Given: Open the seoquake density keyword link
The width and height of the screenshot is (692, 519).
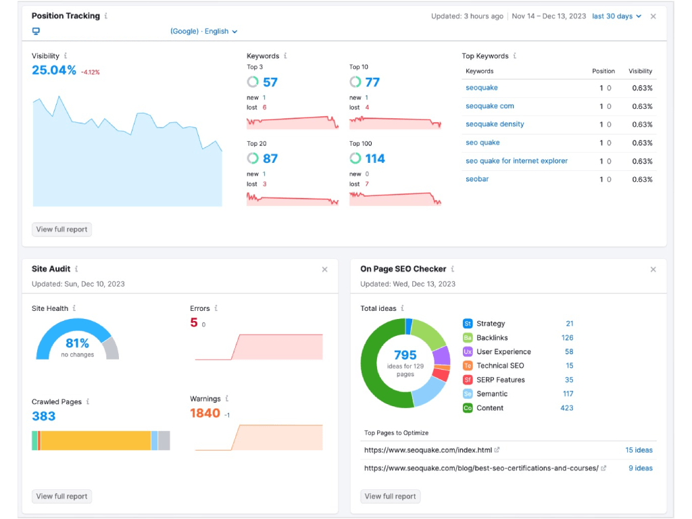Looking at the screenshot, I should tap(495, 124).
